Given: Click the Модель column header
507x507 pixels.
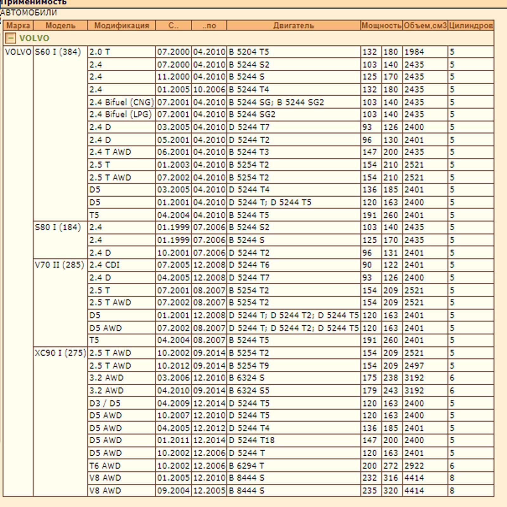Looking at the screenshot, I should (60, 25).
